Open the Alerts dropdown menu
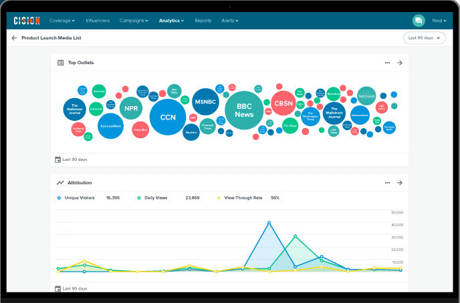 (230, 21)
